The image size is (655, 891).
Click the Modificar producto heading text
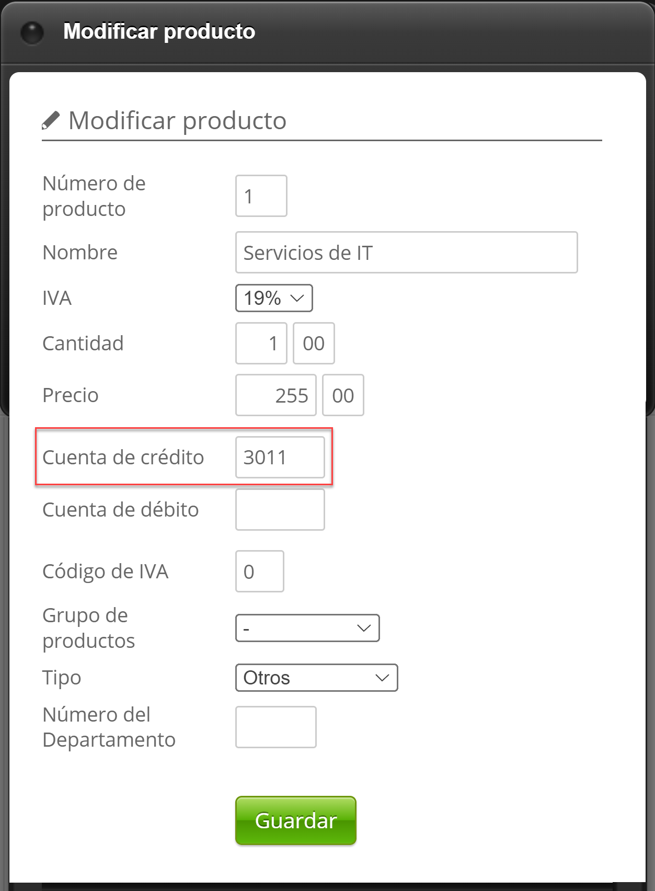[177, 121]
